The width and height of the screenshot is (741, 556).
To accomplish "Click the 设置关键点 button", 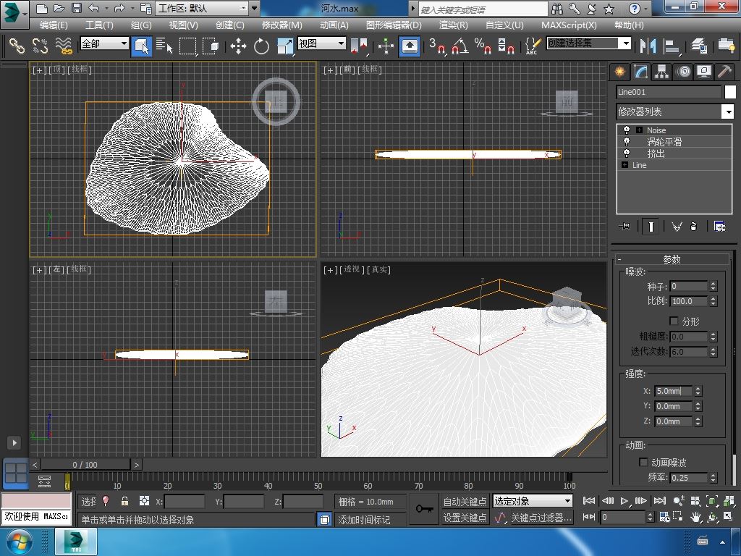I will point(465,518).
